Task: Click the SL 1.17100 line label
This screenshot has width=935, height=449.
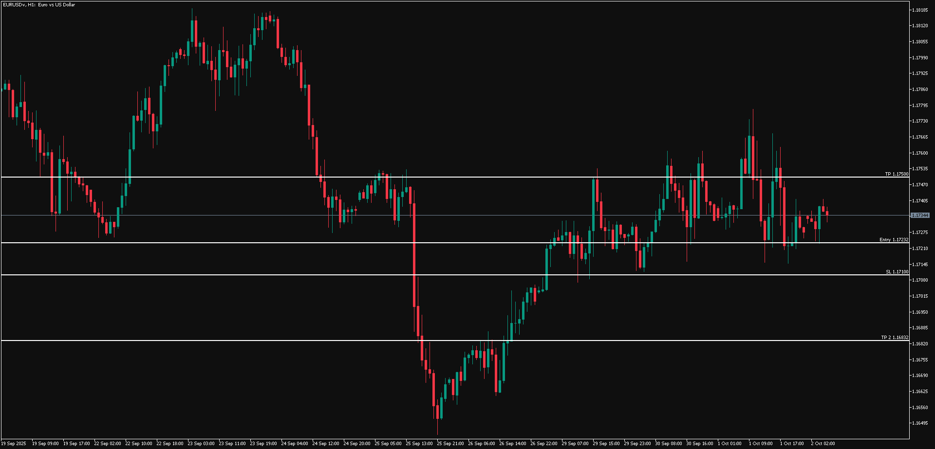Action: pyautogui.click(x=897, y=271)
